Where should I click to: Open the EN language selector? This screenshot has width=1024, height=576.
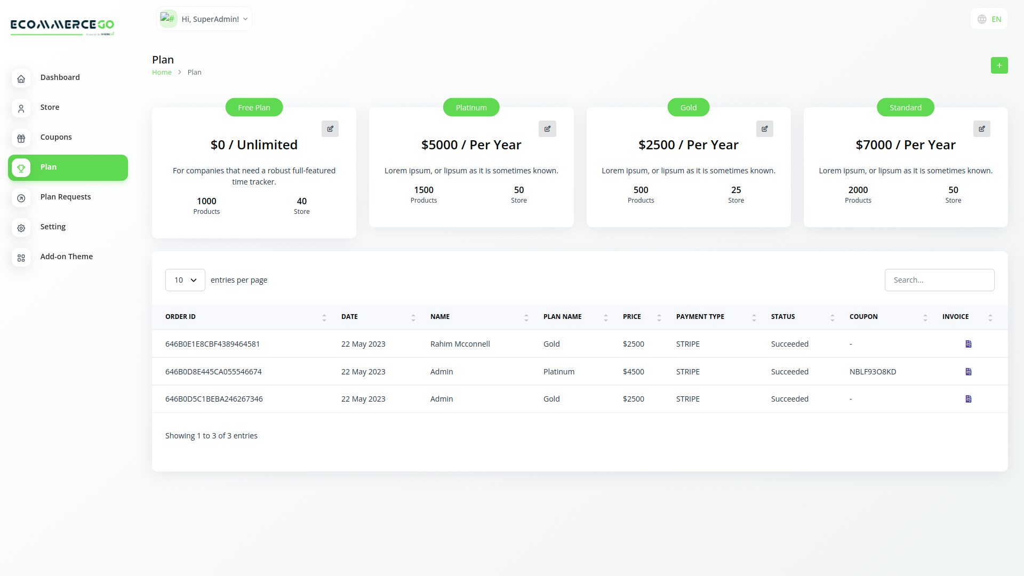click(996, 19)
